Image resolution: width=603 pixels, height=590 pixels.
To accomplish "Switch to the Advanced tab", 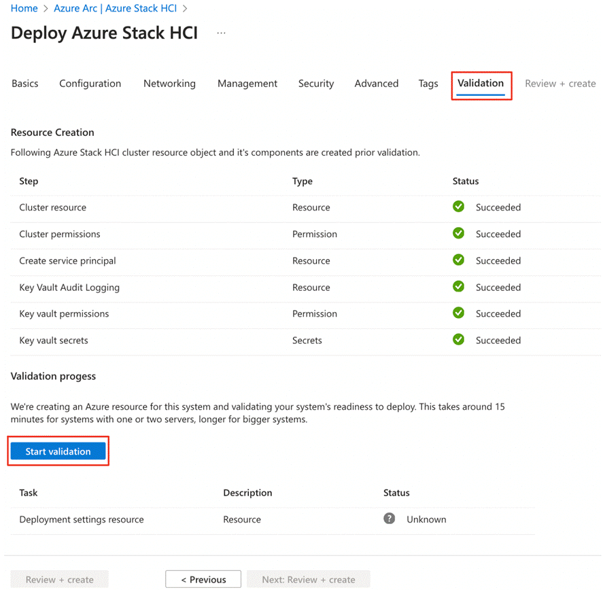I will [x=376, y=84].
